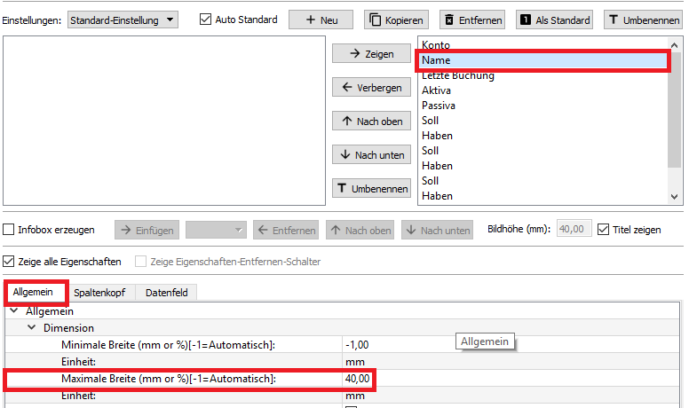The width and height of the screenshot is (689, 408).
Task: Toggle the Auto Standard checkbox
Action: (x=206, y=20)
